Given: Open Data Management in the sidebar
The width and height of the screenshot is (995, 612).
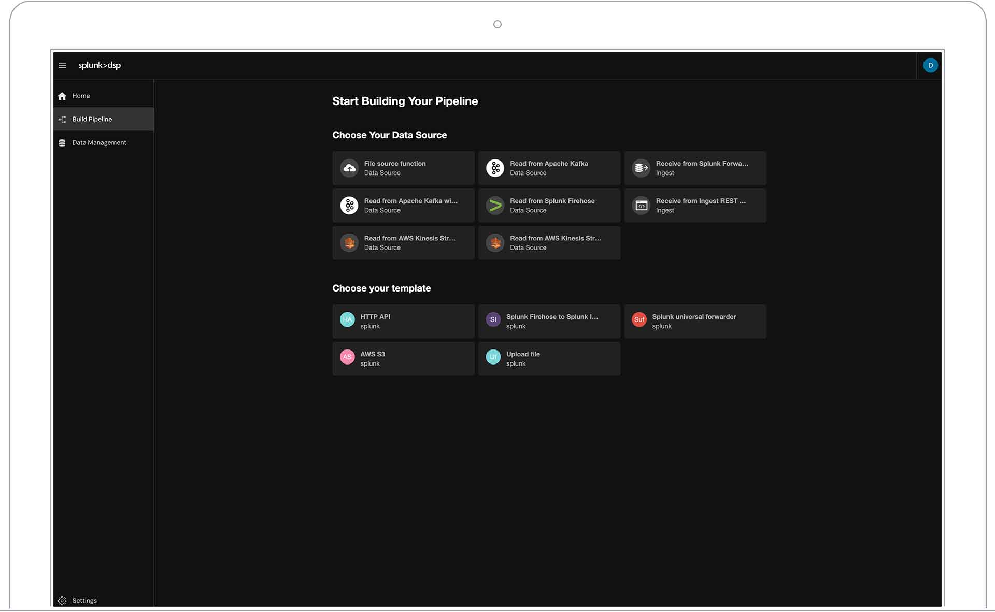Looking at the screenshot, I should coord(104,142).
